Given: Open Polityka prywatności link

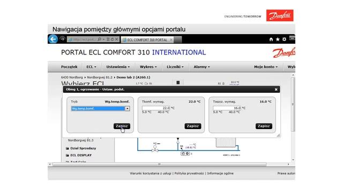Looking at the screenshot, I should pyautogui.click(x=189, y=173).
